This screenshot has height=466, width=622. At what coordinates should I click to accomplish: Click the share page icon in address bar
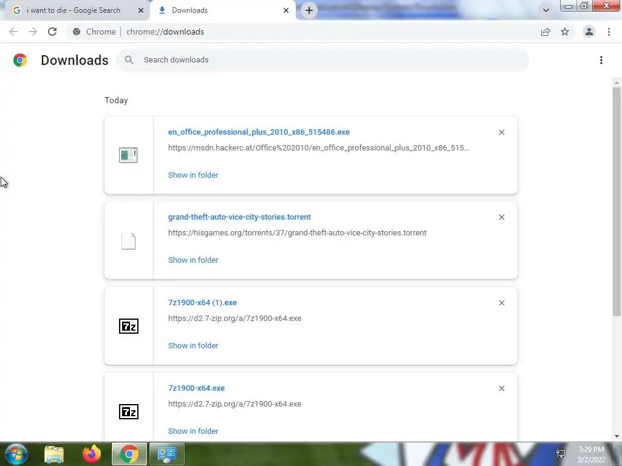(545, 32)
